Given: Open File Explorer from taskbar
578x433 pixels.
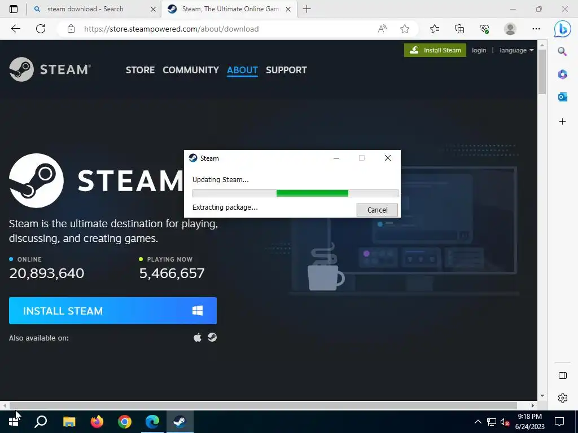Looking at the screenshot, I should tap(69, 422).
